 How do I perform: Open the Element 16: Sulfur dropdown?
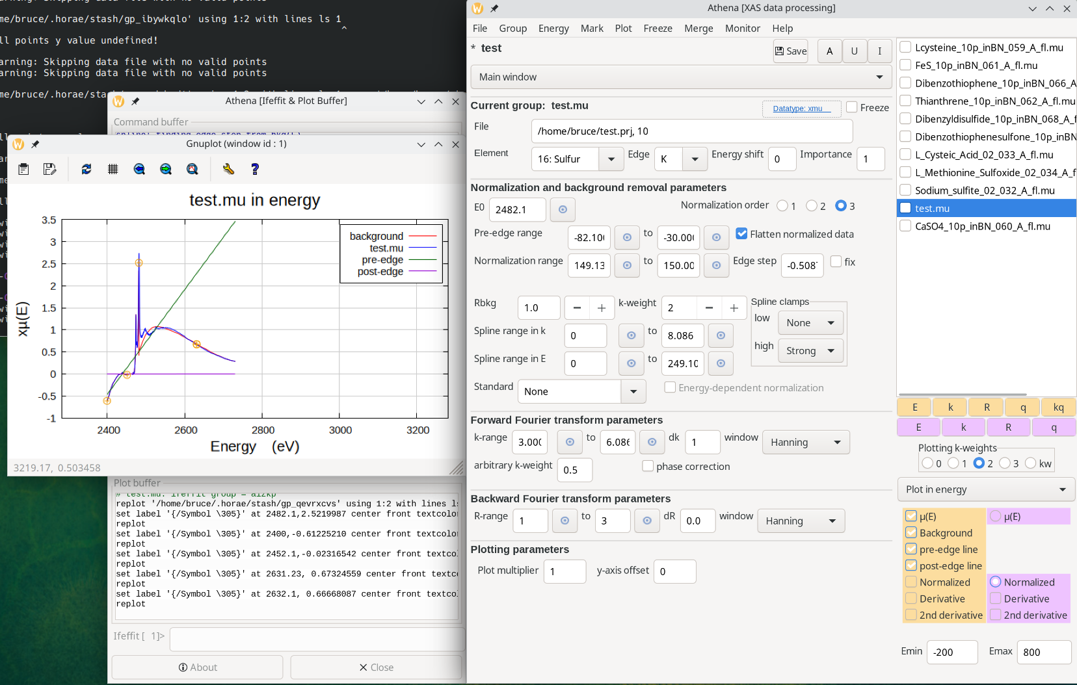(x=611, y=159)
